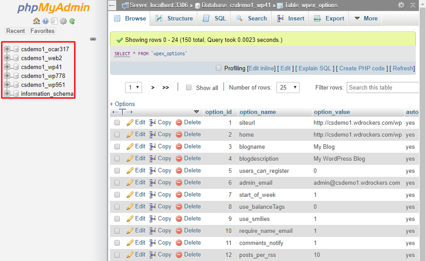The width and height of the screenshot is (426, 261).
Task: Click the Home icon under the phpMyAdmin logo
Action: [x=37, y=21]
